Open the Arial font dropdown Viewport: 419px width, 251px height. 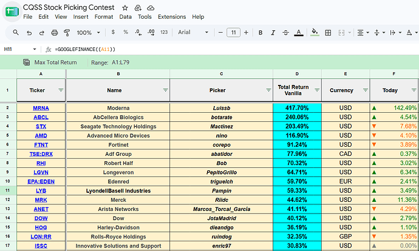pyautogui.click(x=193, y=32)
